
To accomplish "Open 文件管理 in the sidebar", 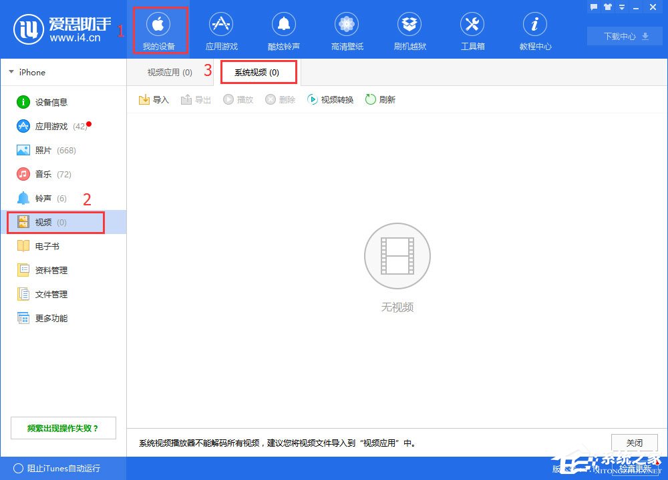I will coord(51,294).
